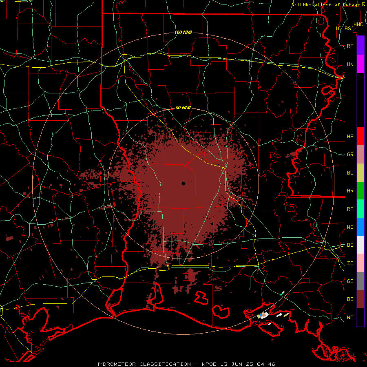Image resolution: width=367 pixels, height=367 pixels.
Task: Click the ND legend label
Action: click(350, 317)
